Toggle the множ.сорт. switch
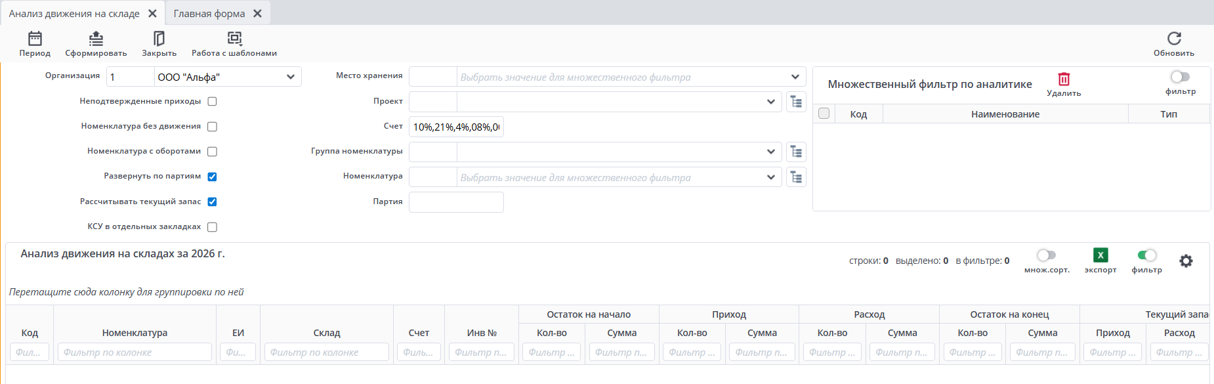The height and width of the screenshot is (384, 1214). tap(1047, 255)
